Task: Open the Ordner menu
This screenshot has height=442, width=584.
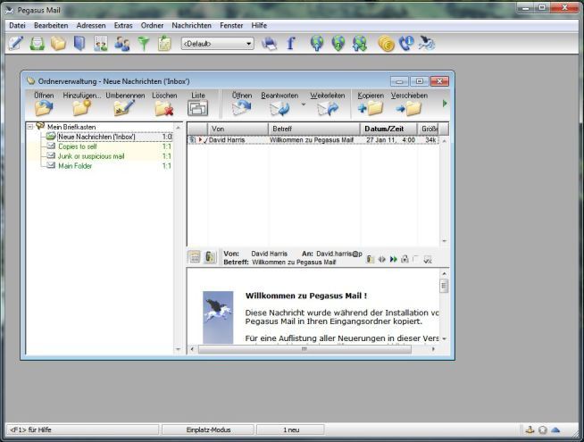Action: pyautogui.click(x=152, y=25)
